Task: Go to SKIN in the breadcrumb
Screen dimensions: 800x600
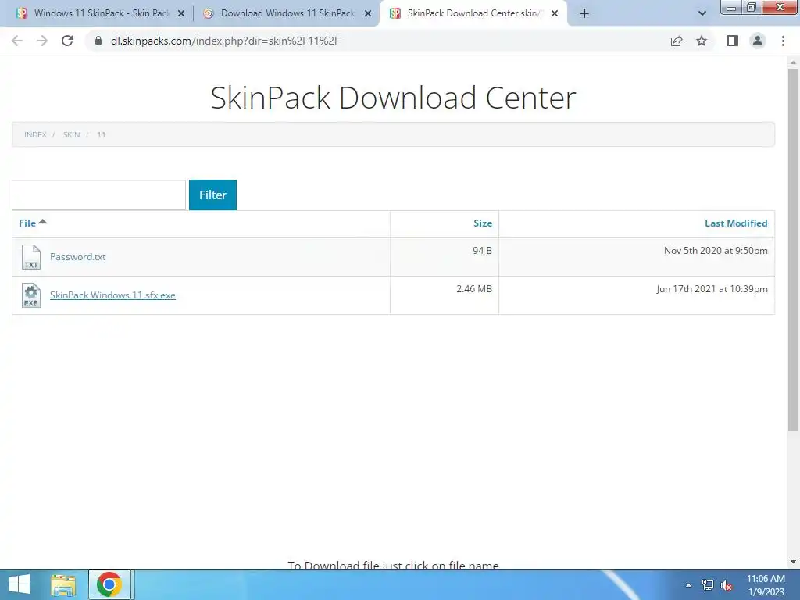Action: tap(71, 134)
